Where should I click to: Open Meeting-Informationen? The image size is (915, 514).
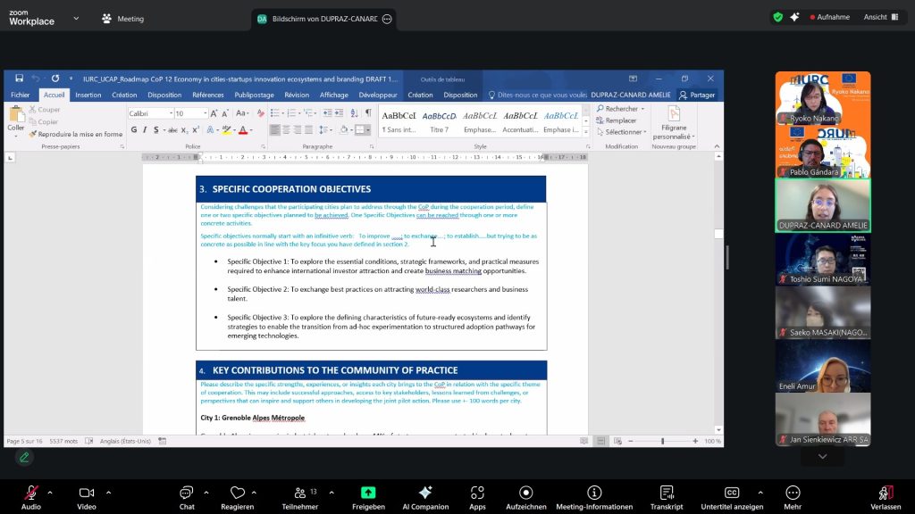pos(593,493)
